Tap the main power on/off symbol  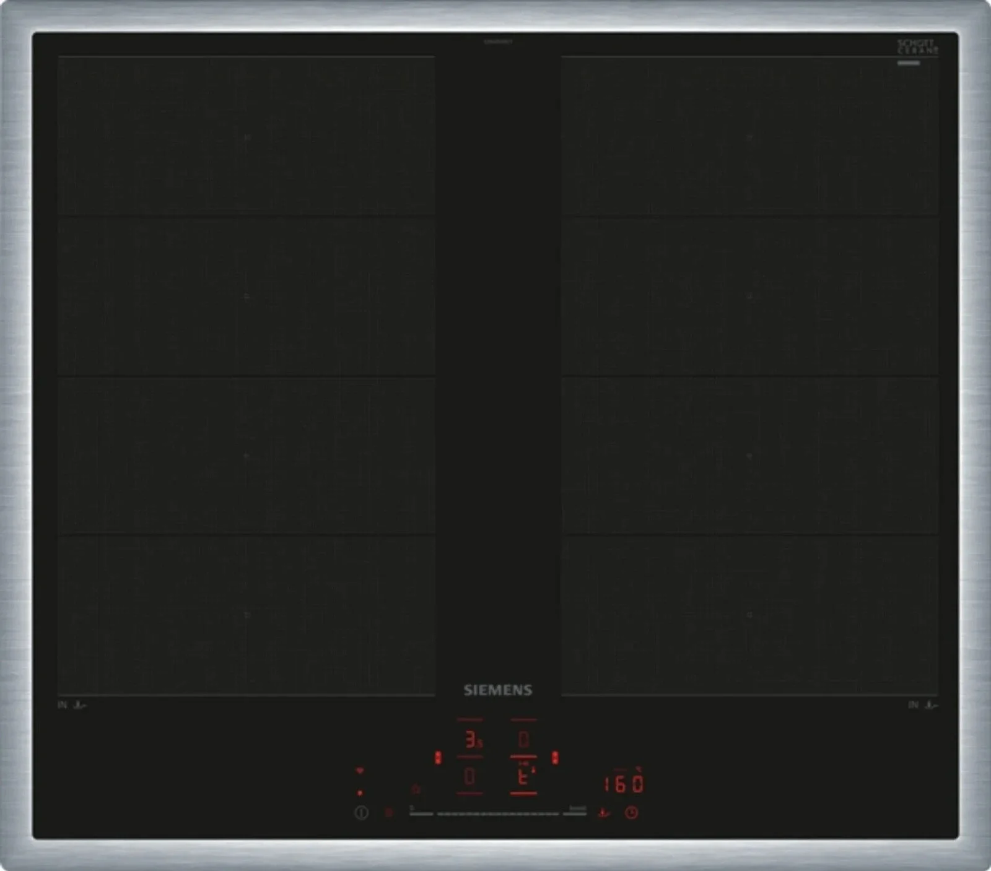click(361, 813)
